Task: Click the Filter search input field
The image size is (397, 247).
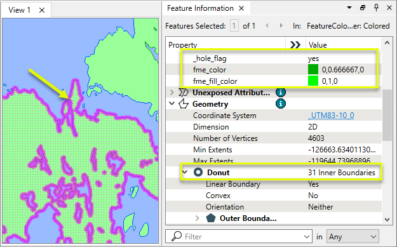Action: point(238,237)
